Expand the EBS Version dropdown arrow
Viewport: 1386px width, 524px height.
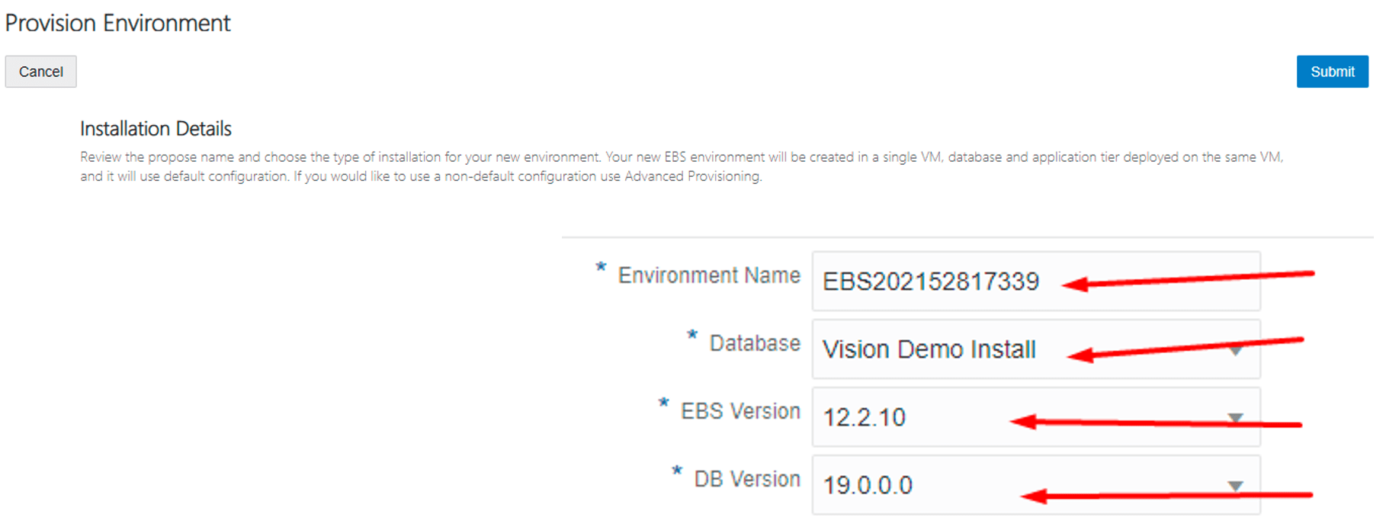coord(1235,418)
